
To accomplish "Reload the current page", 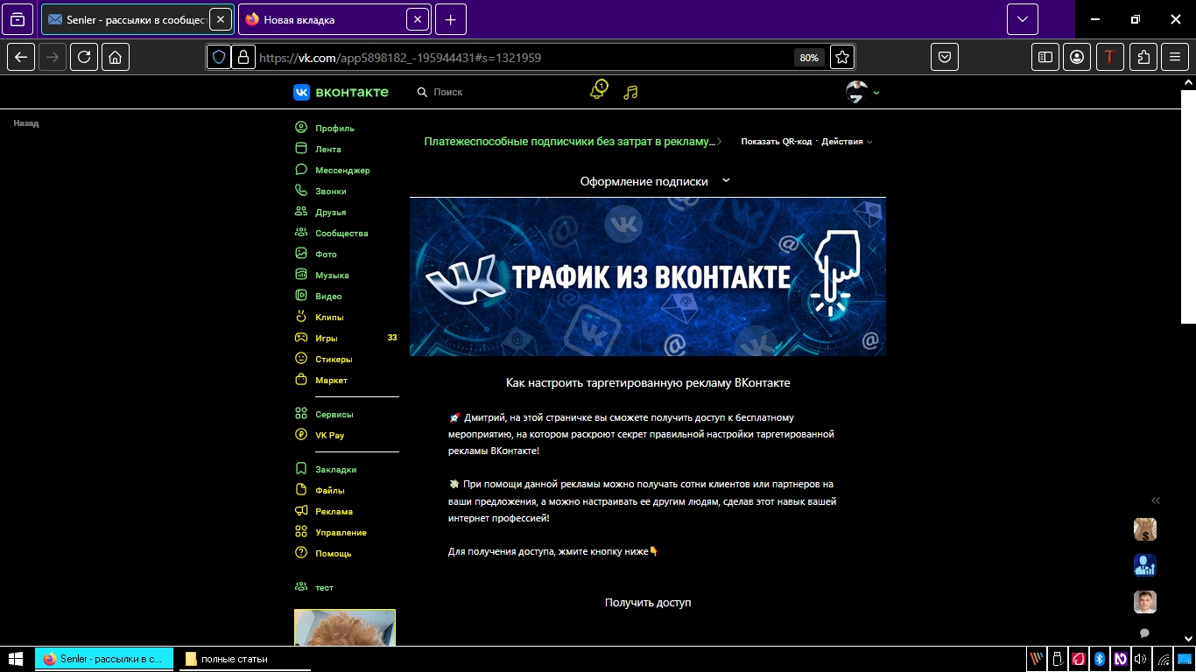I will 84,58.
